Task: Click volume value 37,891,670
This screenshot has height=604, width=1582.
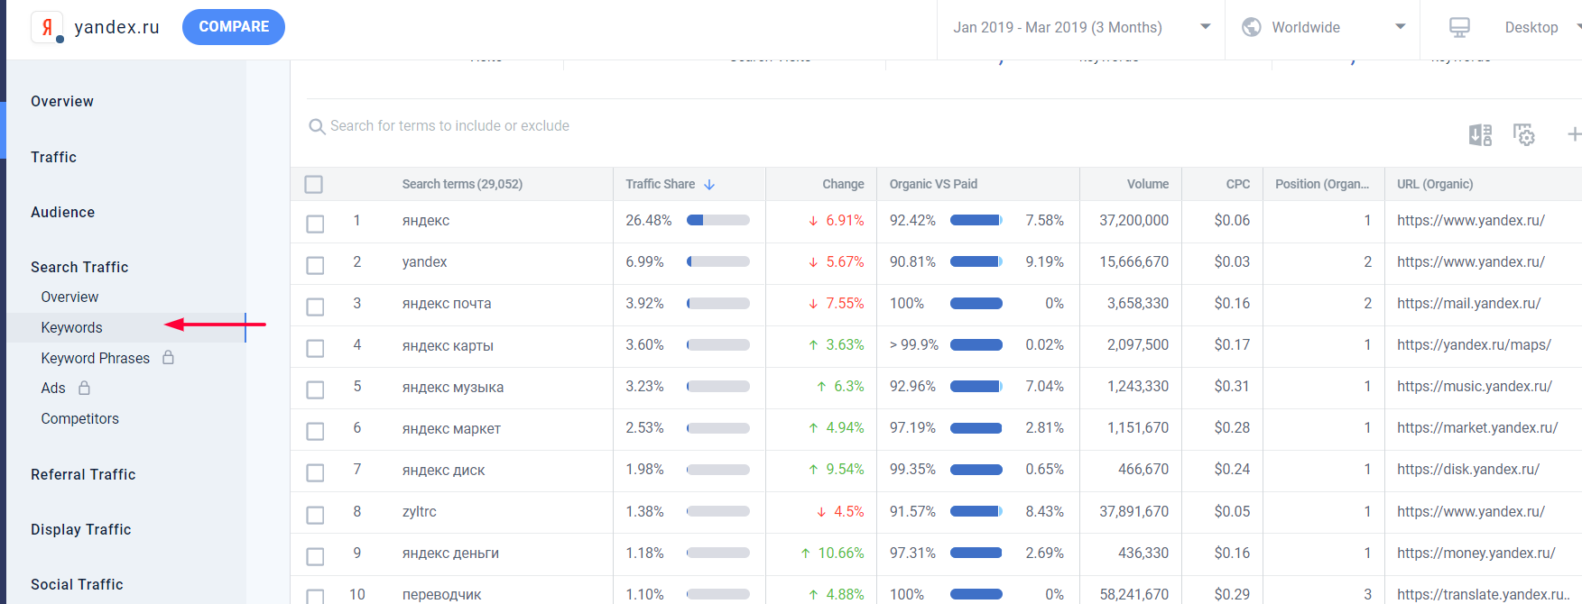Action: [x=1133, y=512]
